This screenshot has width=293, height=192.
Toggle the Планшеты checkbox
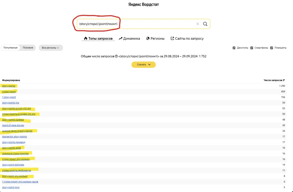(271, 48)
